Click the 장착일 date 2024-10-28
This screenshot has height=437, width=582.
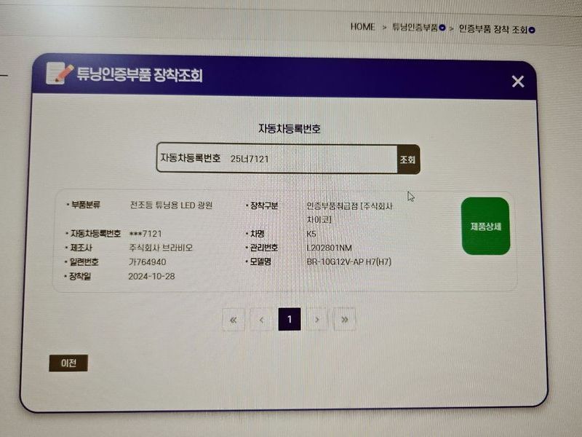pyautogui.click(x=151, y=276)
